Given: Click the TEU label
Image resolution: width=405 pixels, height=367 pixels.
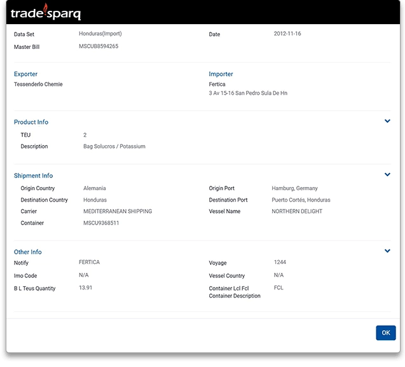Looking at the screenshot, I should coord(25,135).
